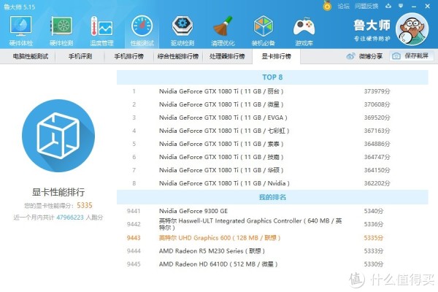Click the score 5340分
This screenshot has height=292, width=438.
[374, 211]
